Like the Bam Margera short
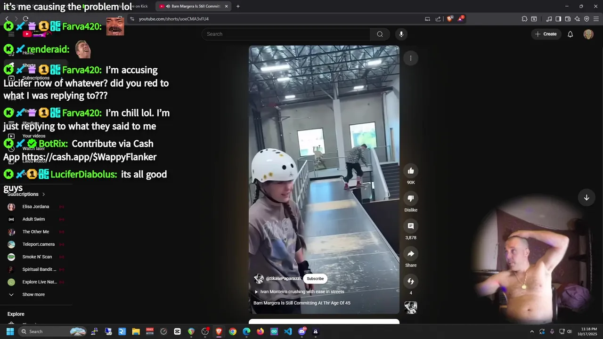 tap(411, 171)
